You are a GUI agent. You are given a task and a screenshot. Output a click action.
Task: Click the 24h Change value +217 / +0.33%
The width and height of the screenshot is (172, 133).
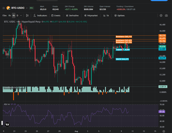[71, 9]
